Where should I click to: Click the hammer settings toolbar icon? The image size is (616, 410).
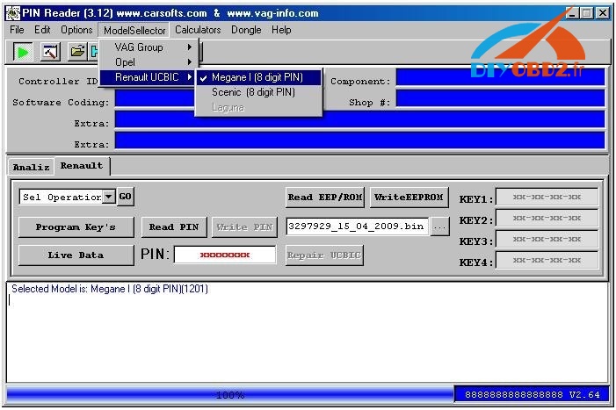[50, 52]
